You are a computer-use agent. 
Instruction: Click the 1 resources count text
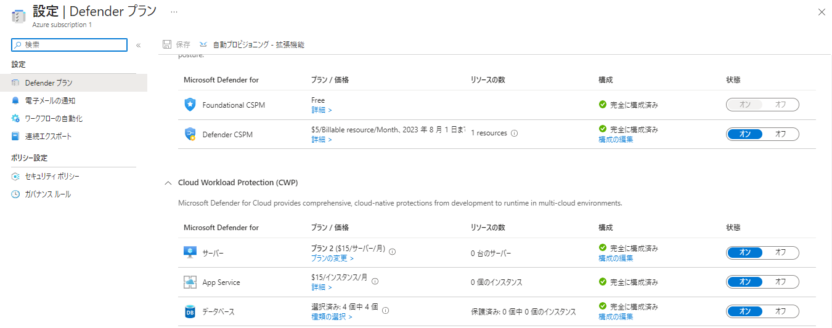point(489,133)
